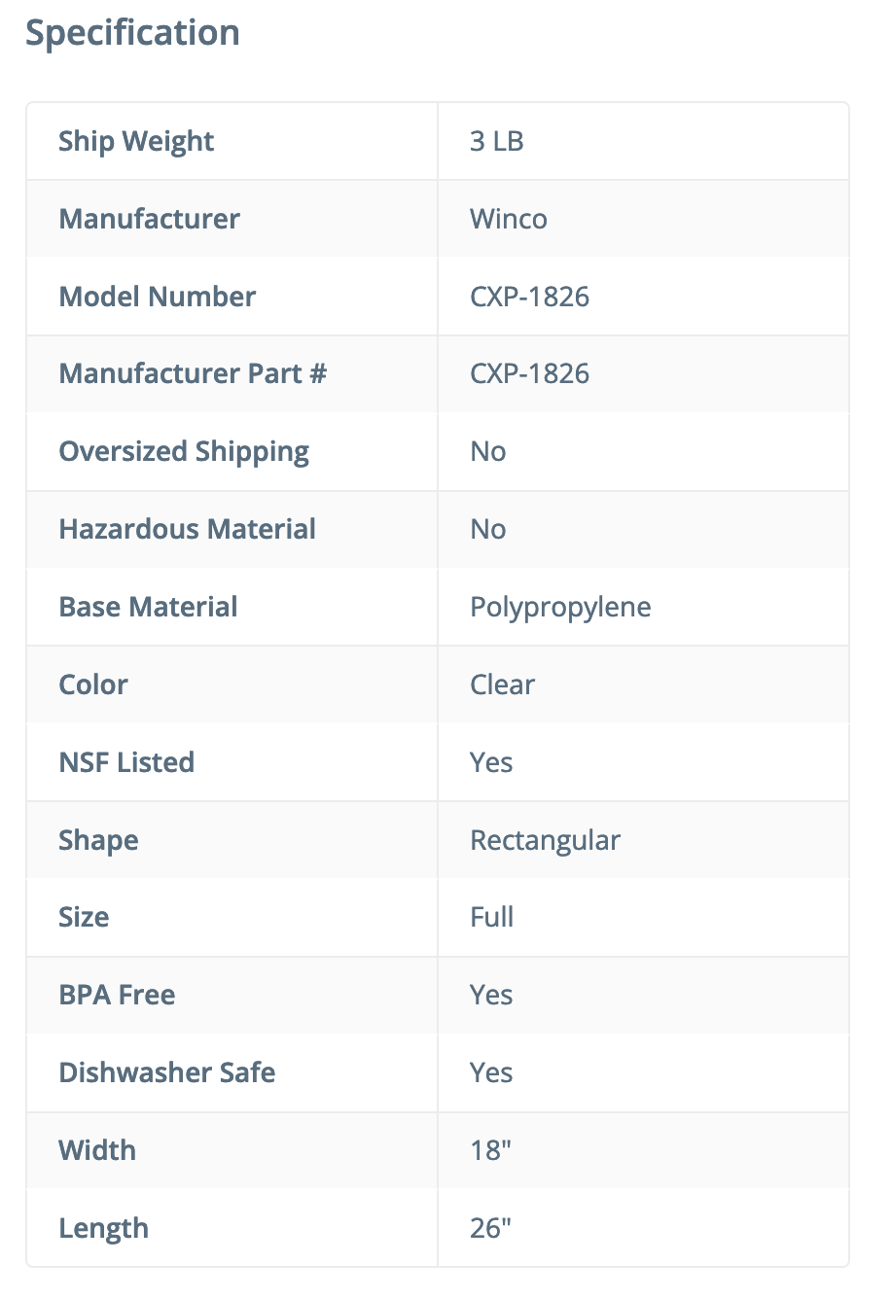Select the Base Material label
Viewport: 891px width, 1299px height.
tap(148, 607)
